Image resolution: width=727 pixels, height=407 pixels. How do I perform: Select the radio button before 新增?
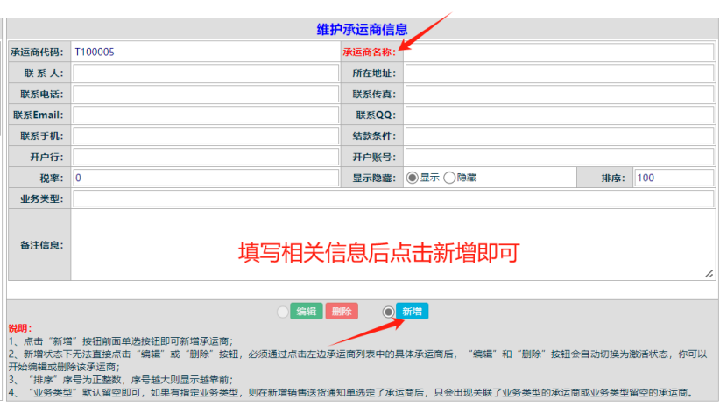click(x=389, y=312)
